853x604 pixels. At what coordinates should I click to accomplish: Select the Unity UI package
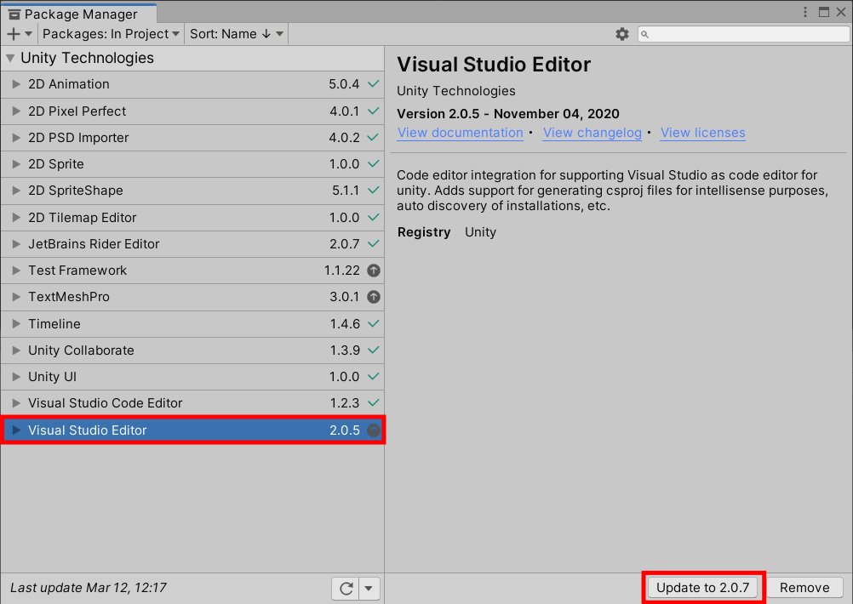tap(192, 376)
